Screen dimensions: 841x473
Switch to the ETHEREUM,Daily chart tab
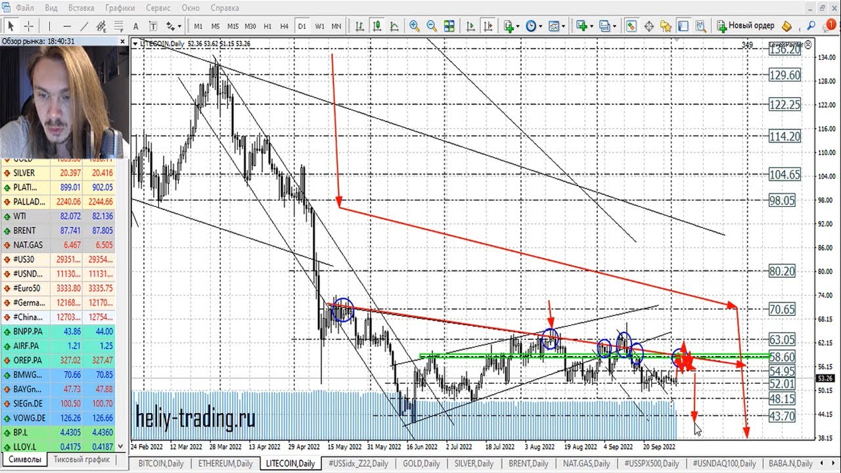pos(225,463)
